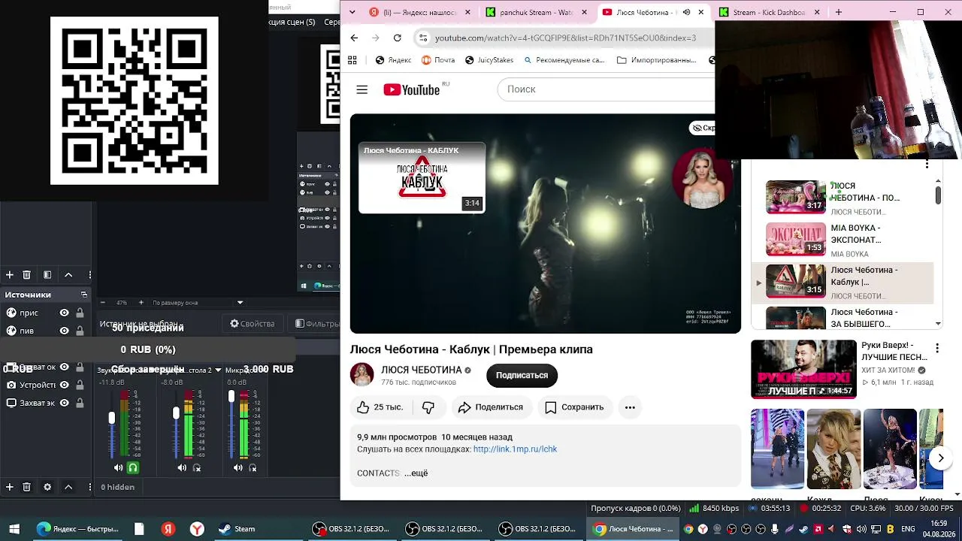
Task: Open the YouTube guide hamburger menu
Action: point(362,89)
